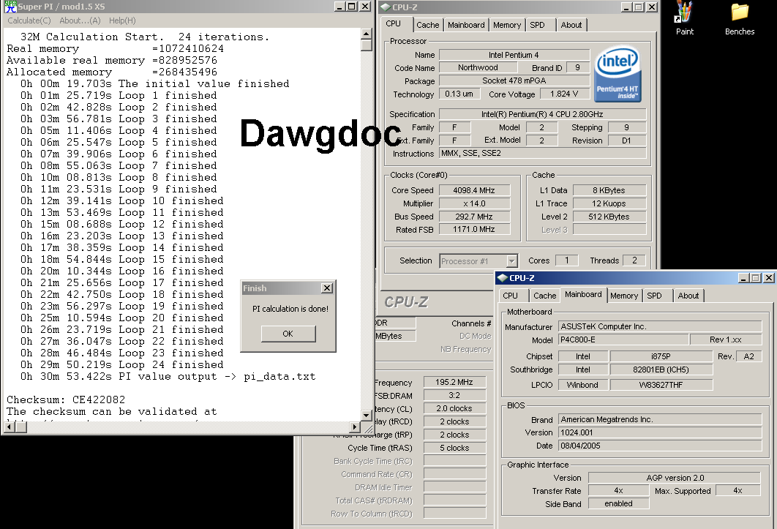The height and width of the screenshot is (529, 777).
Task: Open the Benches folder on desktop
Action: (740, 18)
